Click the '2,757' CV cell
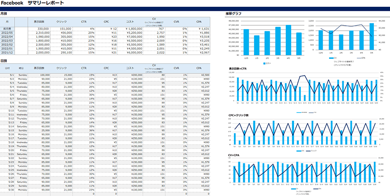This screenshot has width=390, height=196. tap(154, 33)
